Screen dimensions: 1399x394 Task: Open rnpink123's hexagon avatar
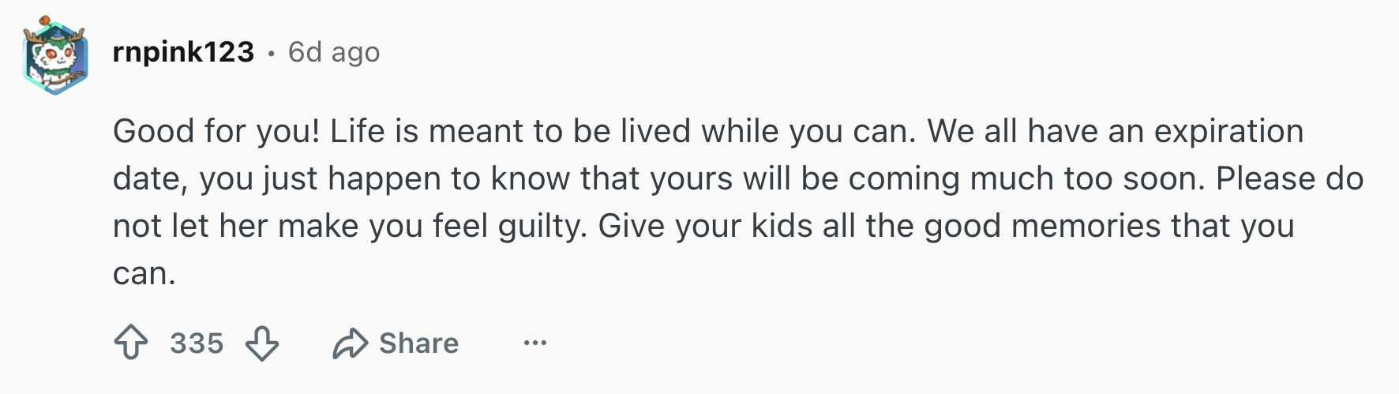click(54, 55)
